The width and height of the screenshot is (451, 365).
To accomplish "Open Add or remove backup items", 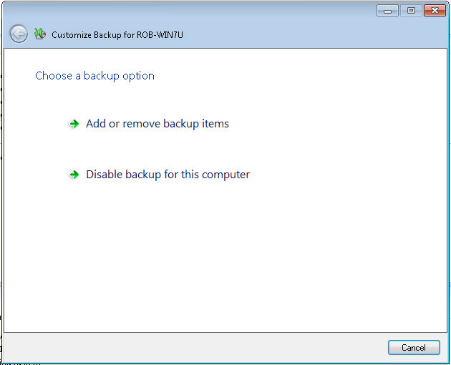I will tap(157, 124).
